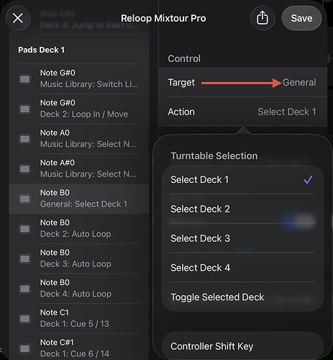The width and height of the screenshot is (333, 360).
Task: Select Note B0 General: Select Deck 1 row
Action: 79,199
